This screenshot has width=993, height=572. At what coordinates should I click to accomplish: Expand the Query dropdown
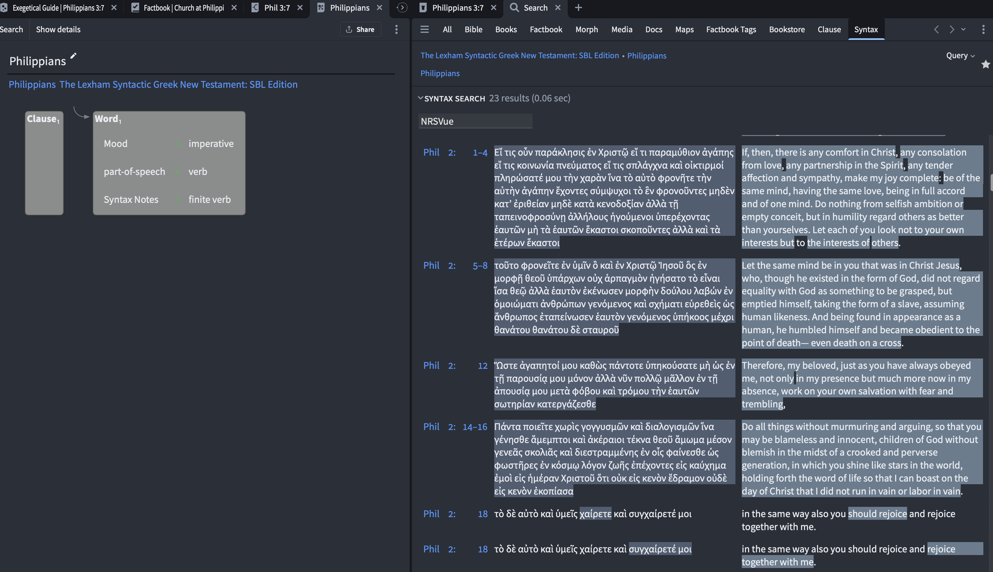pyautogui.click(x=960, y=56)
